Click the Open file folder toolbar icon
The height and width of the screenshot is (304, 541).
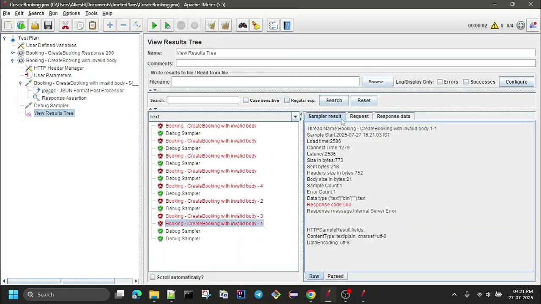(35, 26)
